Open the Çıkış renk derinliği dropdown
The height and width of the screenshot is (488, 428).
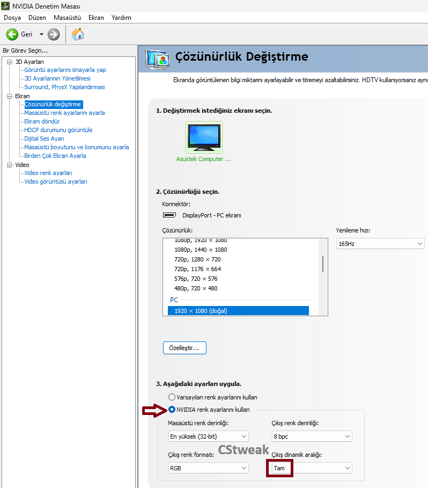[312, 436]
